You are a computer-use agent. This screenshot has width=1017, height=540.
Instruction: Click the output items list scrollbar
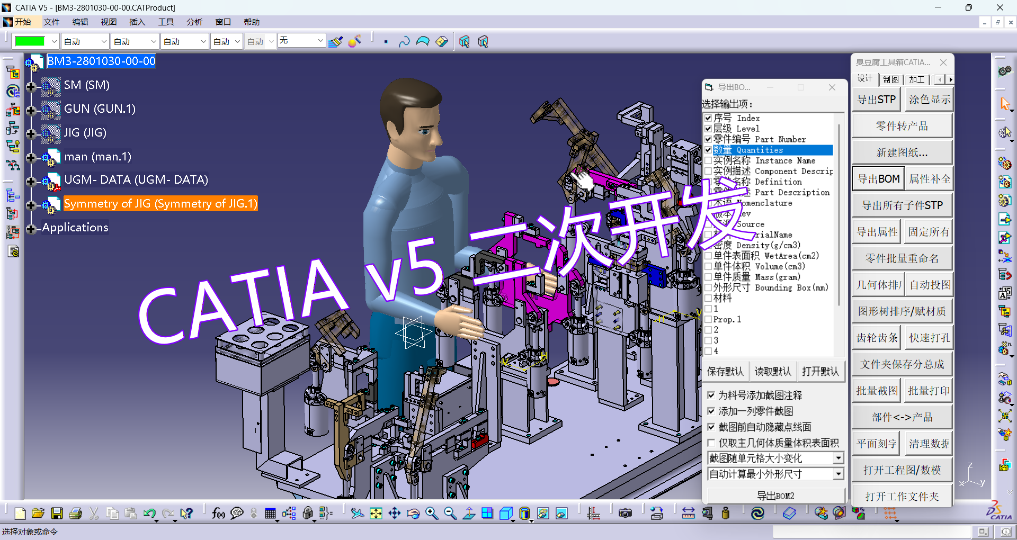click(839, 214)
